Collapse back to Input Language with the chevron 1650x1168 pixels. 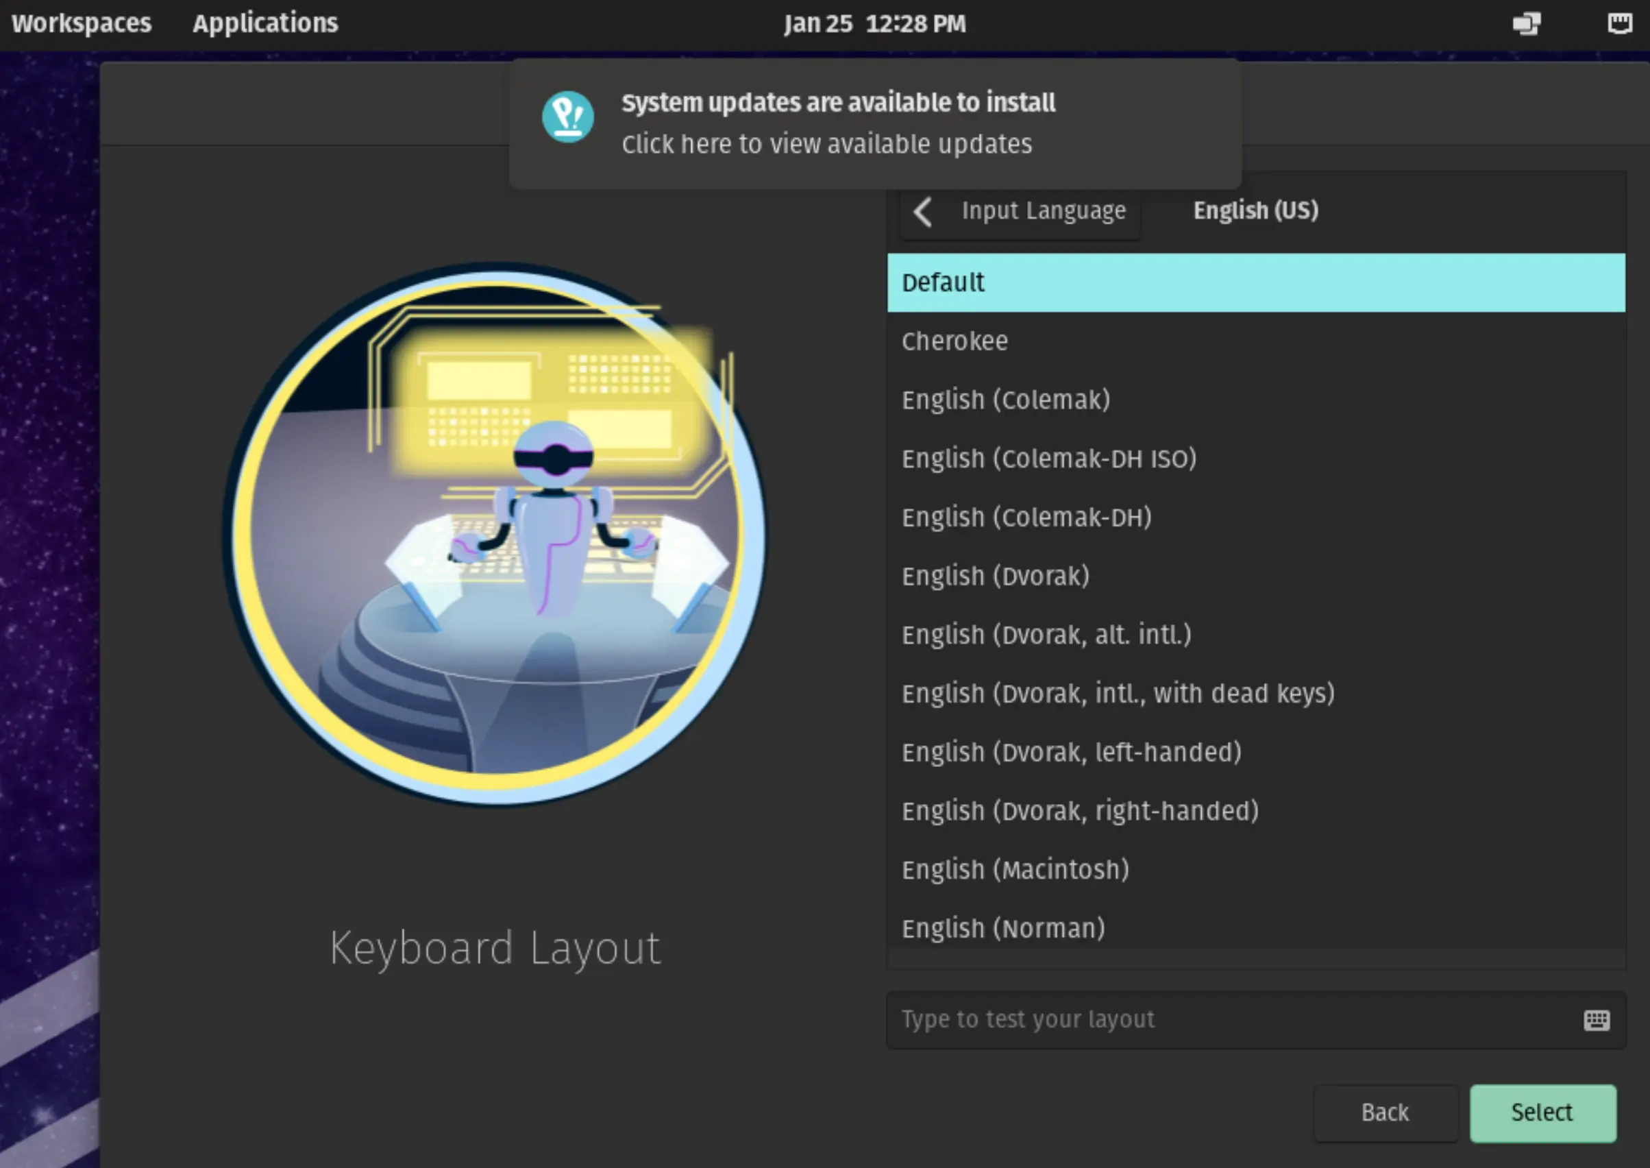[922, 211]
